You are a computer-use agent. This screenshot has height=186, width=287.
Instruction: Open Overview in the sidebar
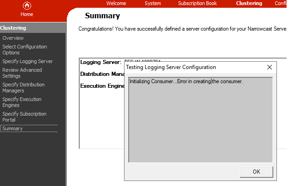click(x=13, y=38)
